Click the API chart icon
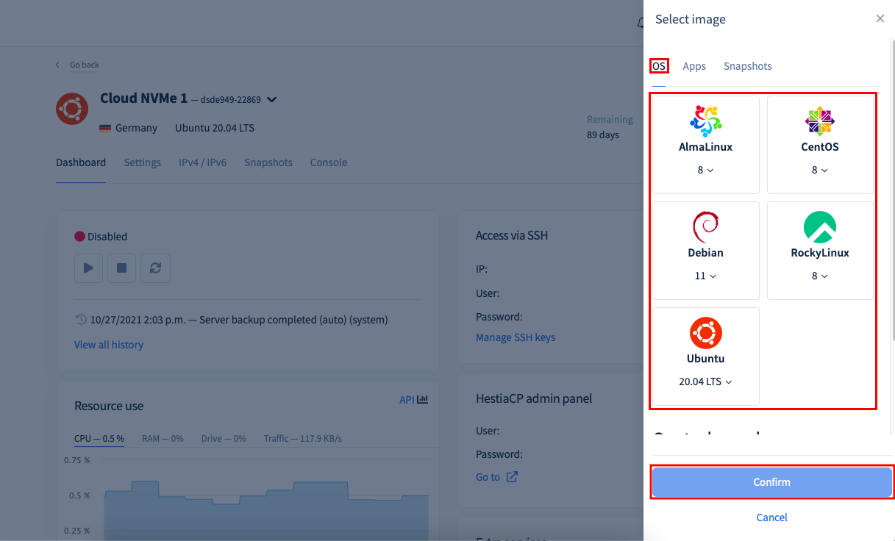Image resolution: width=895 pixels, height=541 pixels. (422, 400)
